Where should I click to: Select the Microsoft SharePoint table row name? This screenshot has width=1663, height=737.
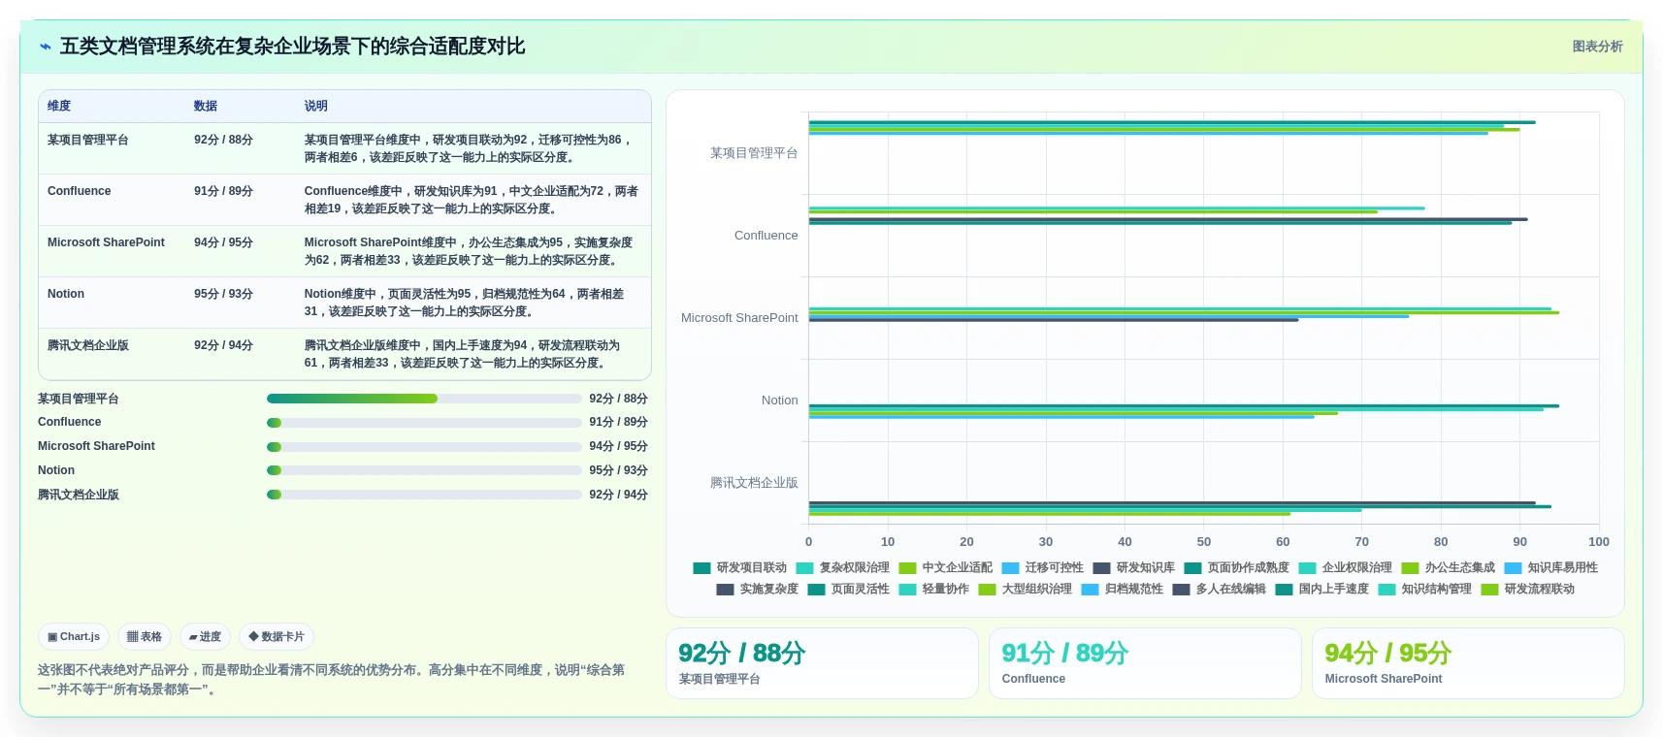point(106,242)
